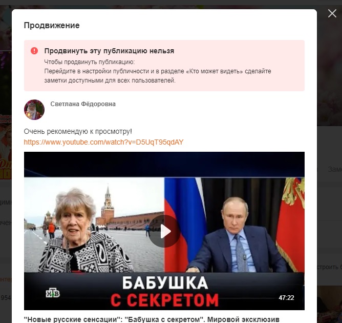Click the "Очень рекомендую к просмотру!" post text
Image resolution: width=342 pixels, height=323 pixels.
78,131
